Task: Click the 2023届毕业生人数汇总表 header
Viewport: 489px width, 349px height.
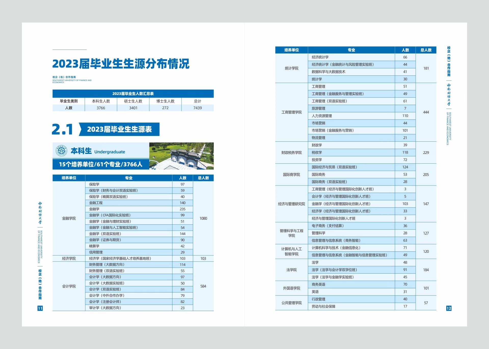Action: [x=133, y=93]
